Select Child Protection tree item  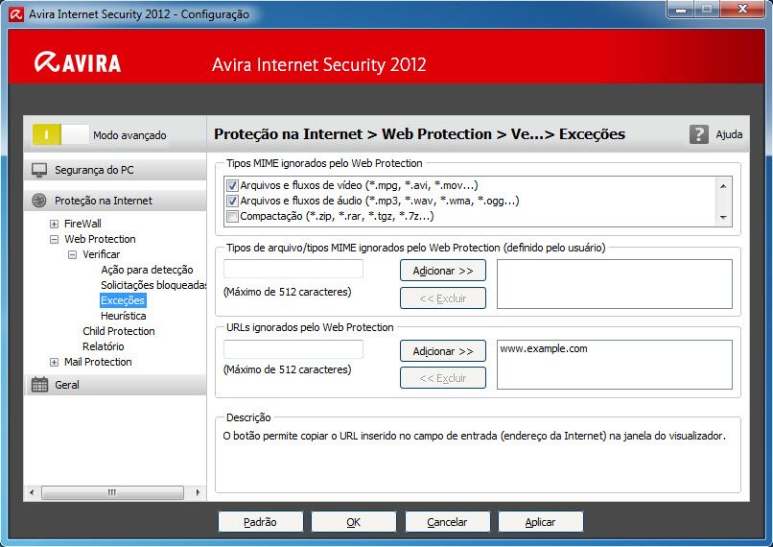pyautogui.click(x=119, y=331)
